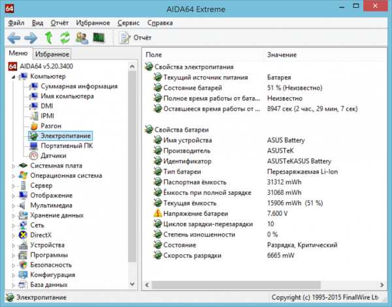
Task: Click the Сеть network icon
Action: (23, 225)
